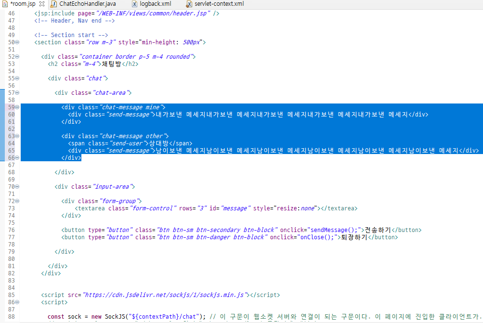Click the '퇴장하기' button label text
Viewport: 483px width, 323px height.
click(354, 237)
